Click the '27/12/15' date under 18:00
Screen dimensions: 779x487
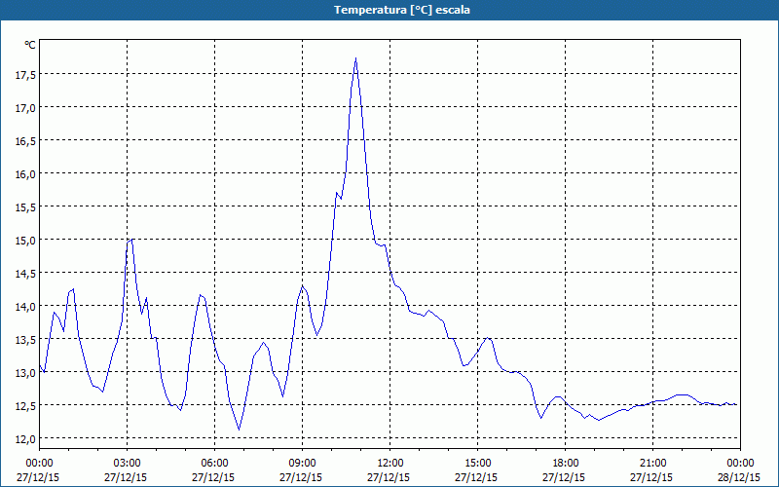click(564, 477)
